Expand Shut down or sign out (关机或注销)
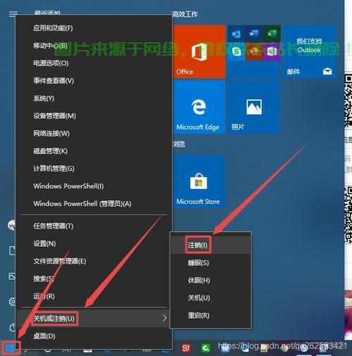 tap(94, 319)
